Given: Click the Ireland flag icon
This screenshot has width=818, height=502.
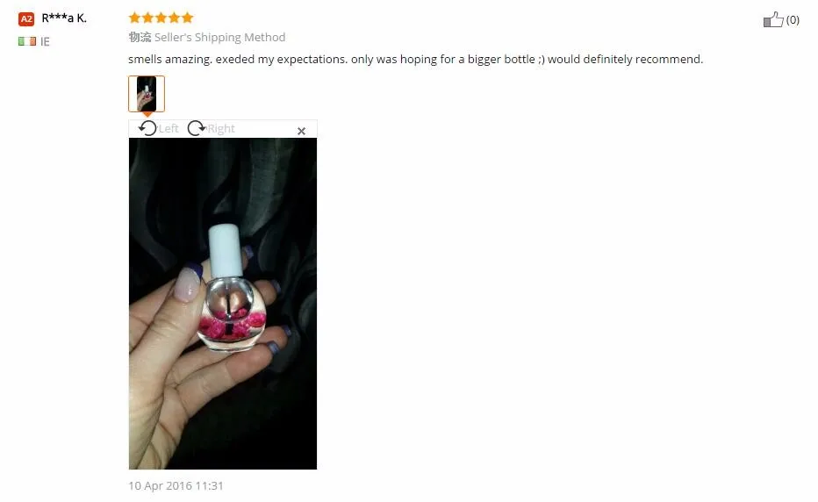Looking at the screenshot, I should (27, 41).
